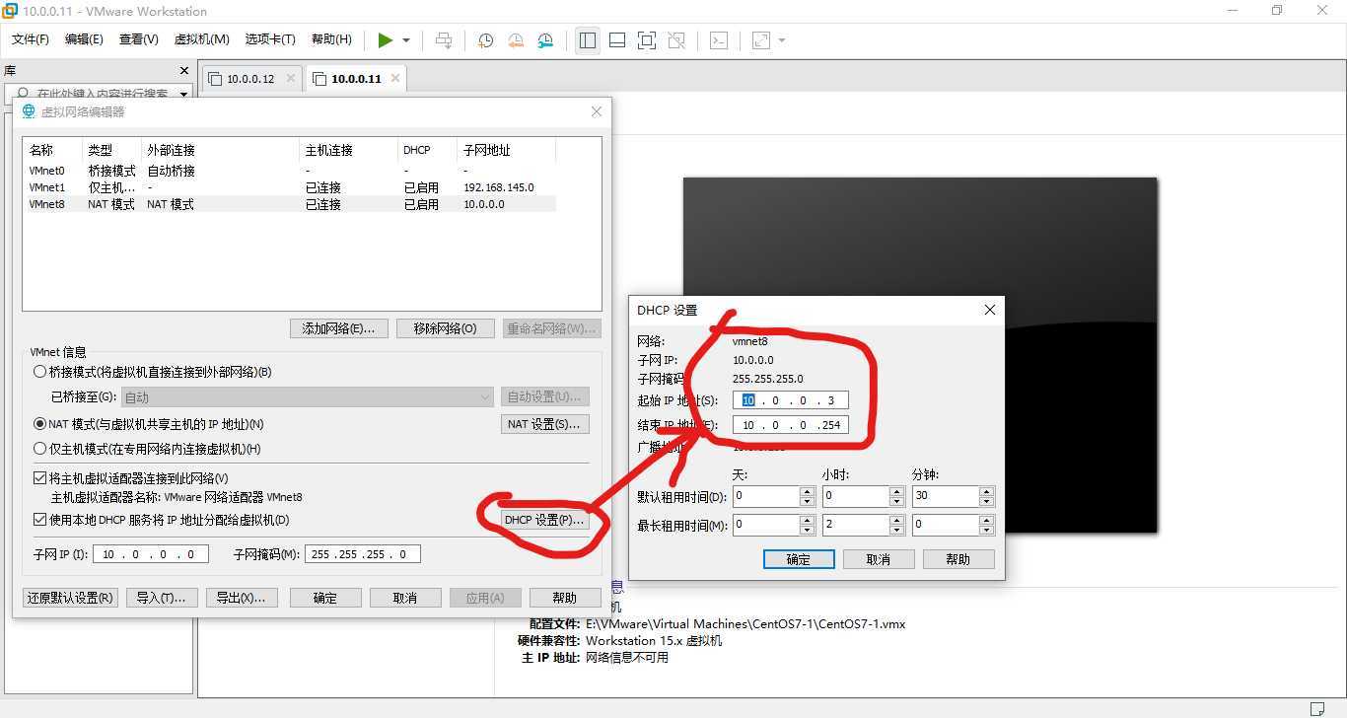The height and width of the screenshot is (718, 1347).
Task: Click 确定 in the virtual network editor
Action: pos(325,598)
